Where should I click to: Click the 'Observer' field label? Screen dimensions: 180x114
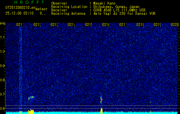coord(59,3)
